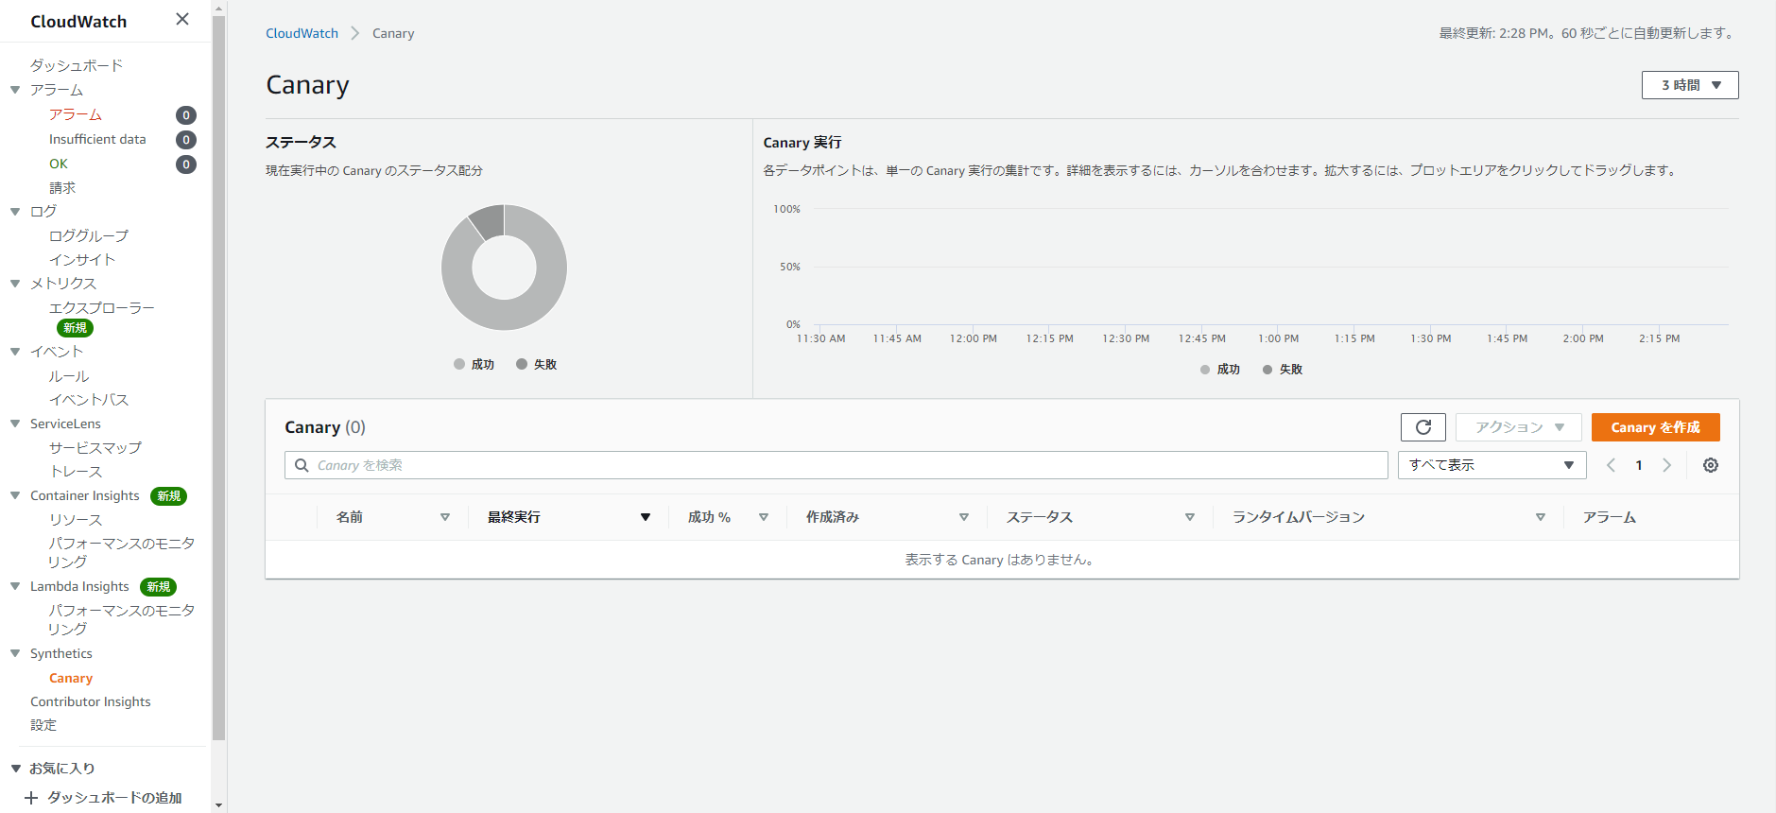Open トレース in sidebar
This screenshot has width=1776, height=813.
76,472
